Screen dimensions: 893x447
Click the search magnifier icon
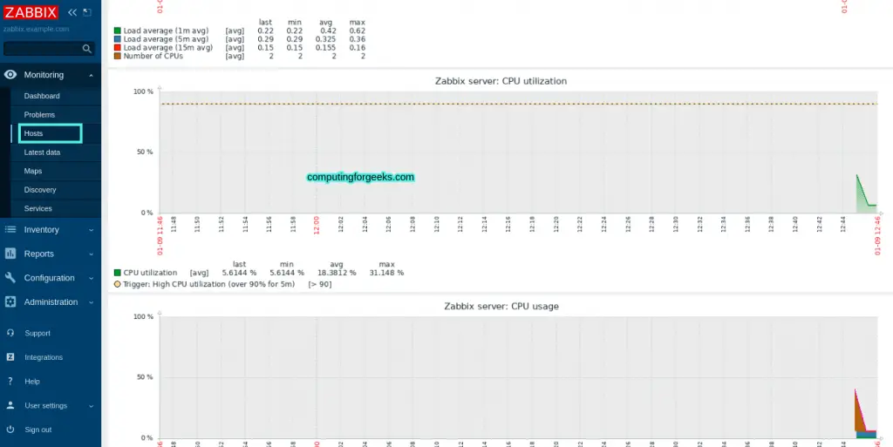[86, 49]
